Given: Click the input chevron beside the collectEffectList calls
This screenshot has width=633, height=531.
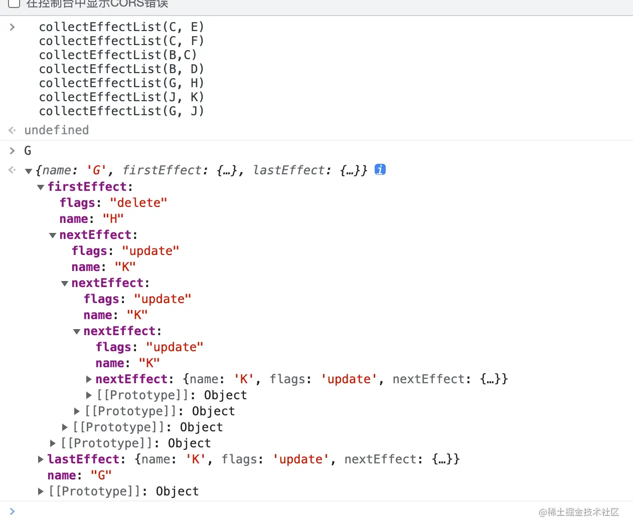Looking at the screenshot, I should point(13,27).
